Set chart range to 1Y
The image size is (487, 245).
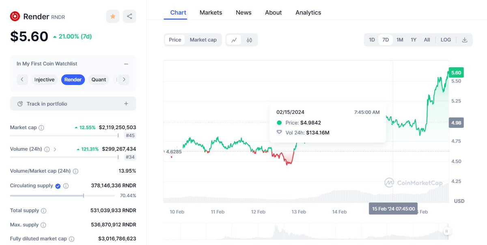click(414, 40)
